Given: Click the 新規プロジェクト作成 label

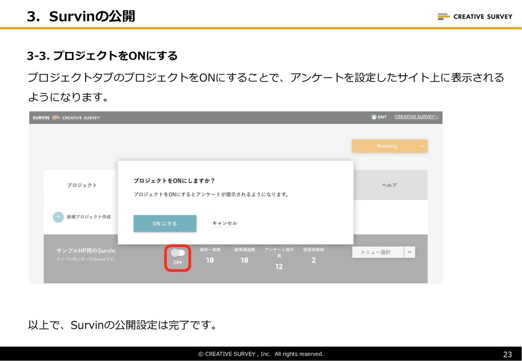Looking at the screenshot, I should click(x=89, y=217).
